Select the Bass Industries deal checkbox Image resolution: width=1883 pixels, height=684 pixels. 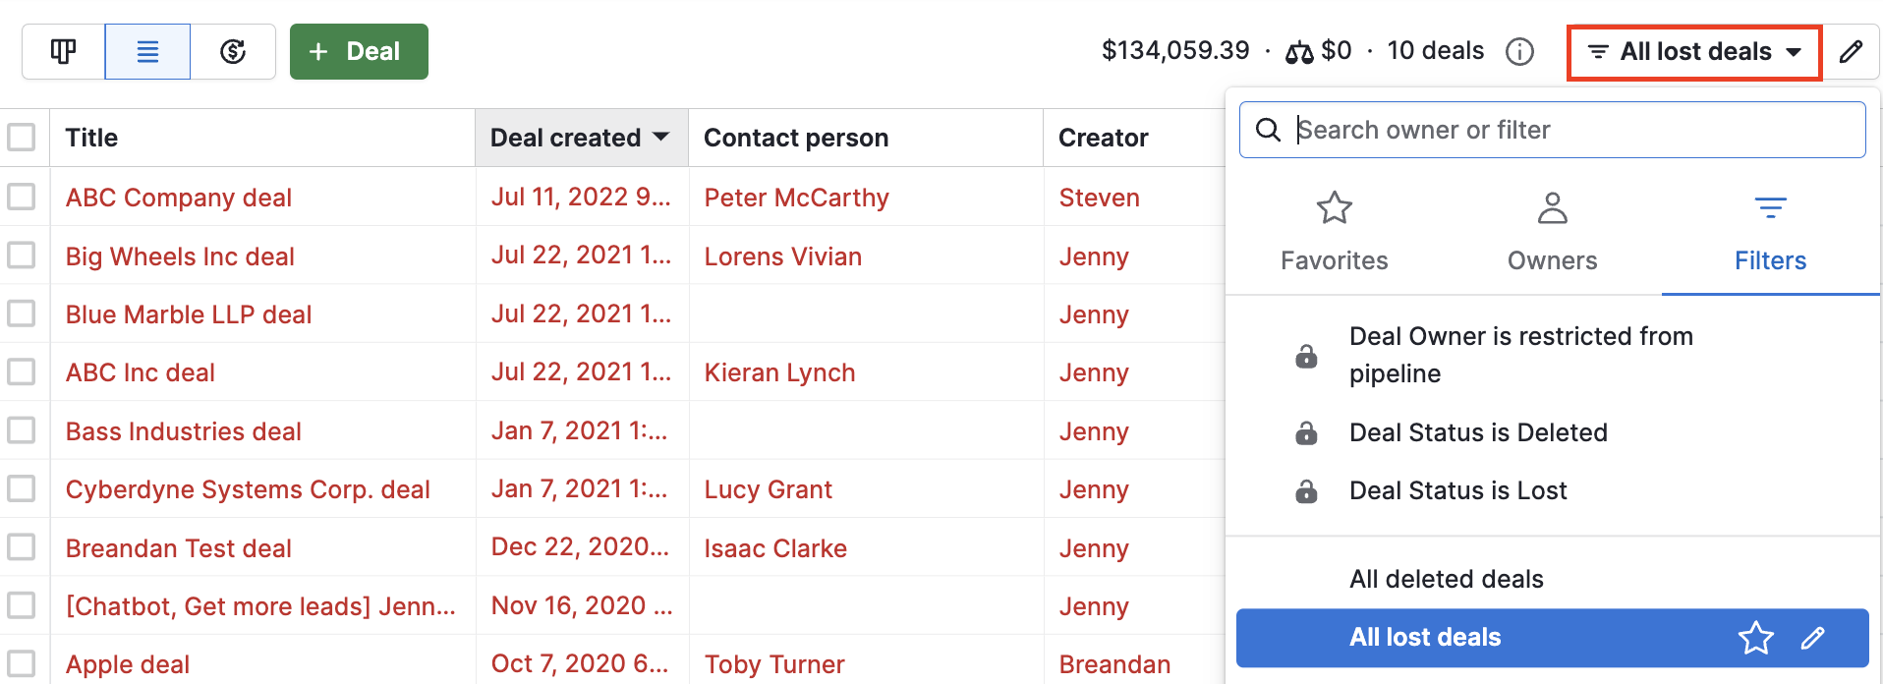pos(22,430)
